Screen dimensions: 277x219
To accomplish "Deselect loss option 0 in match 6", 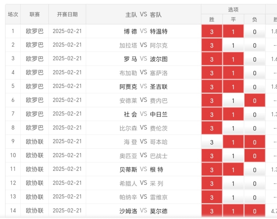I will click(x=254, y=101).
